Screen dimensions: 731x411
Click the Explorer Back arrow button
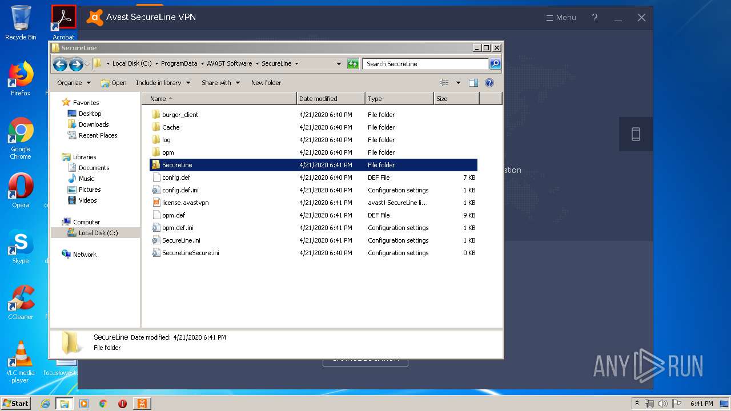pyautogui.click(x=60, y=64)
